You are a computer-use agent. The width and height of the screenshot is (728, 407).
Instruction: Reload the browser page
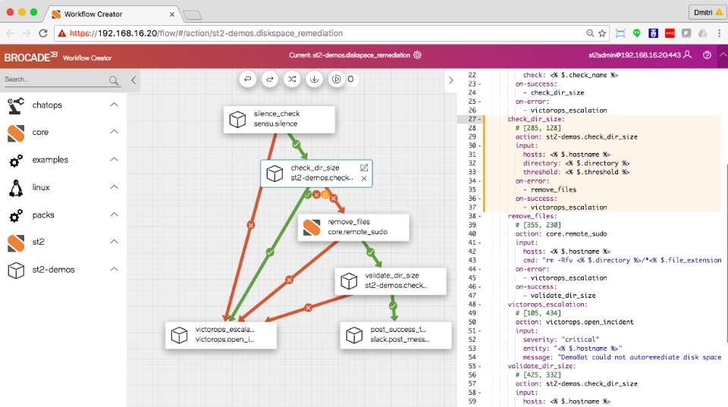[43, 33]
